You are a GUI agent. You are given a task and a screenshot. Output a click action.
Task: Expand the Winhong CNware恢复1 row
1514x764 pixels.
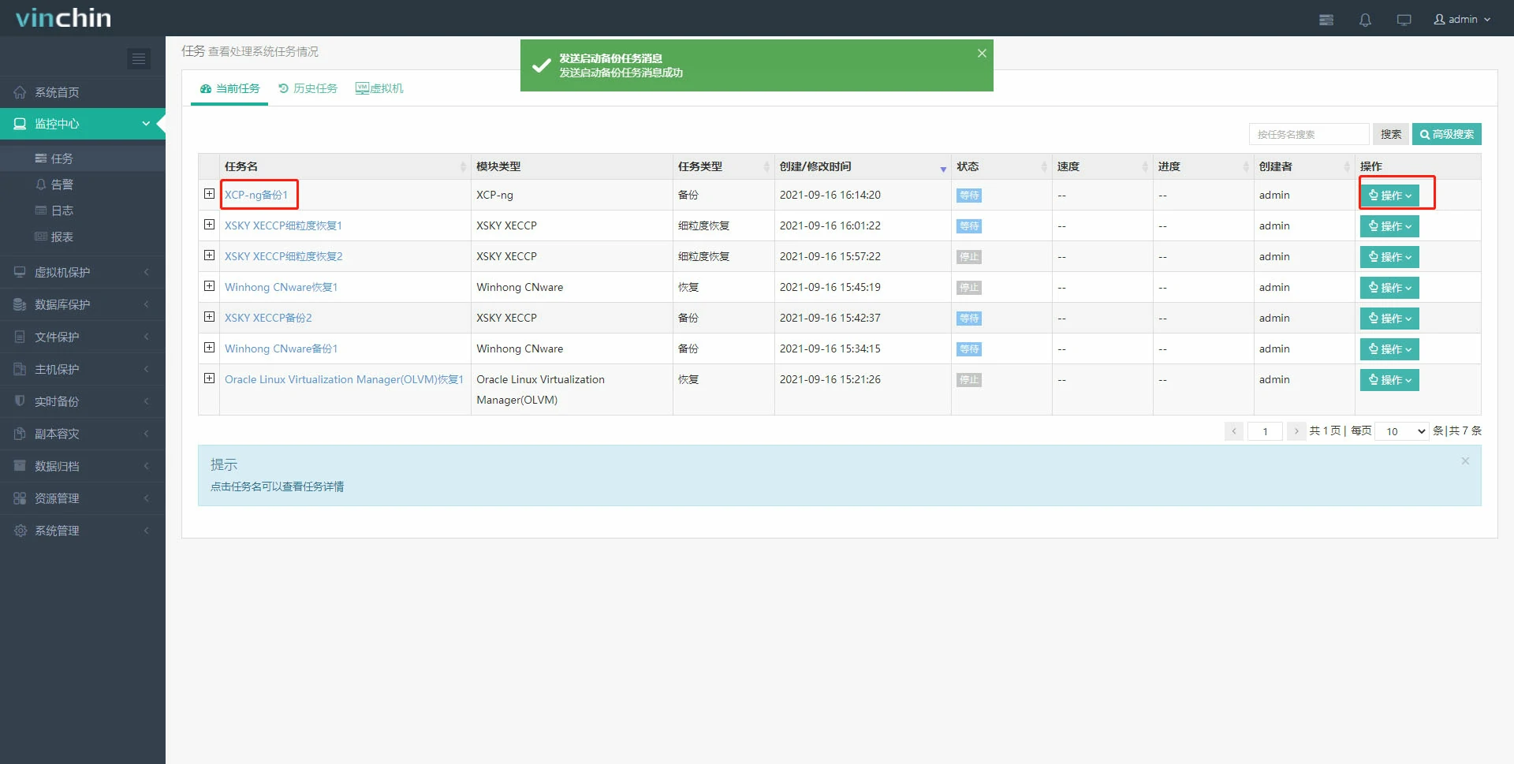(209, 286)
